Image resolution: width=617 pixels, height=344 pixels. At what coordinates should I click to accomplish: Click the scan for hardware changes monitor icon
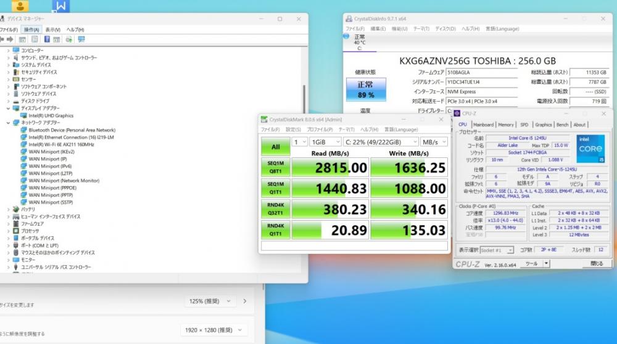pyautogui.click(x=81, y=39)
